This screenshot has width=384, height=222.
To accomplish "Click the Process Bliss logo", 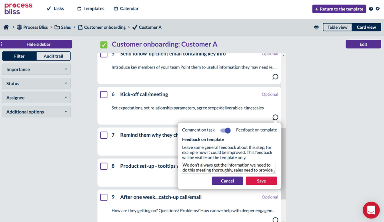I will (18, 9).
